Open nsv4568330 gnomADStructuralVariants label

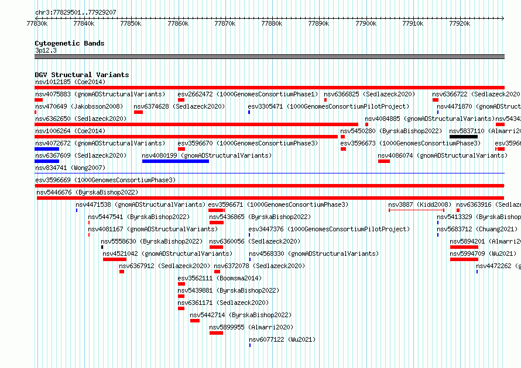(x=314, y=254)
